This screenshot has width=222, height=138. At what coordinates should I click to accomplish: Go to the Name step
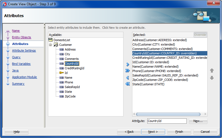click(16, 31)
